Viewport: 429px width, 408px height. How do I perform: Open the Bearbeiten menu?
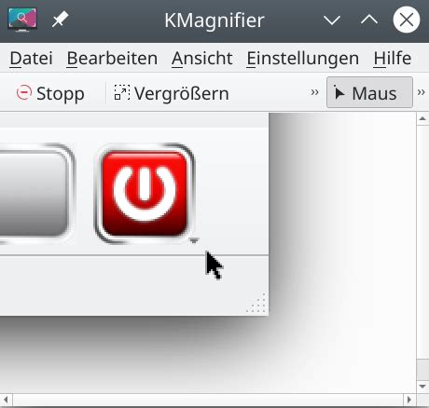112,59
